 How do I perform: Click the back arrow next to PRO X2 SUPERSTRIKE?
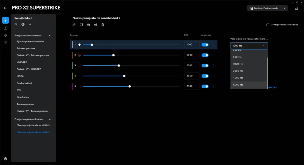coord(5,8)
